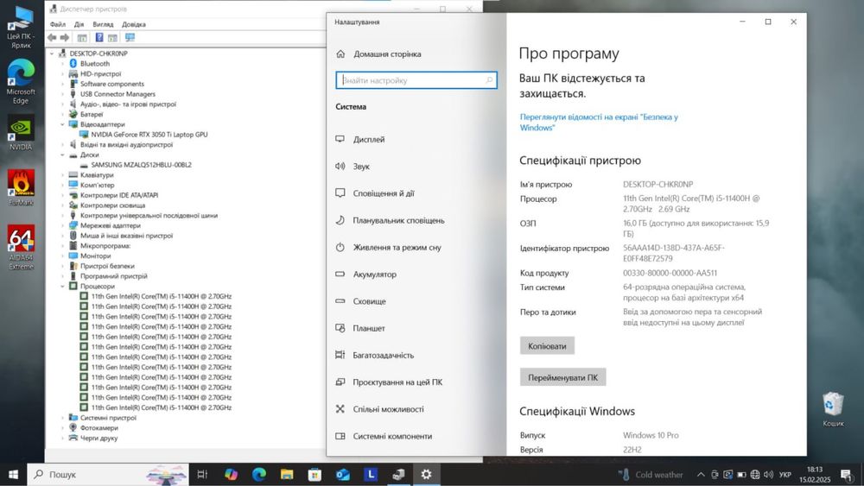Open the Сховище storage icon

pyautogui.click(x=340, y=301)
